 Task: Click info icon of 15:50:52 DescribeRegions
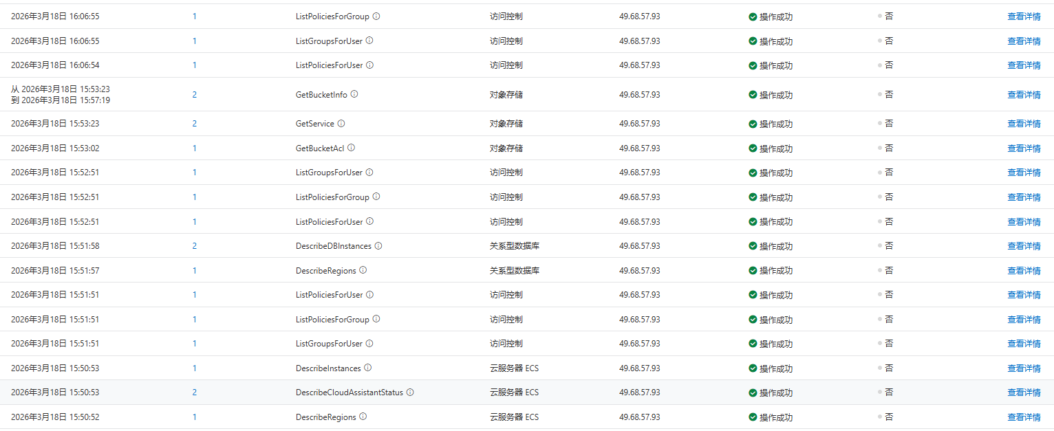coord(363,417)
